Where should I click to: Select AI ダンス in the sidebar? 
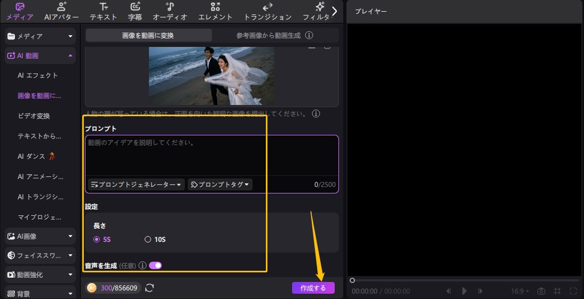click(36, 156)
